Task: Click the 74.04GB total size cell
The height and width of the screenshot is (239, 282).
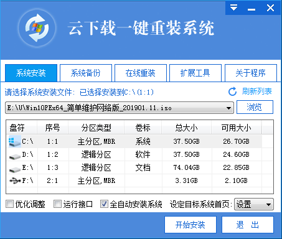Action: [187, 167]
